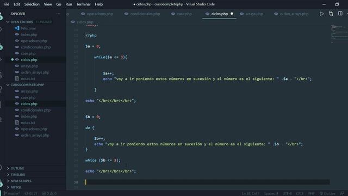
Task: Open the View menu
Action: point(48,4)
